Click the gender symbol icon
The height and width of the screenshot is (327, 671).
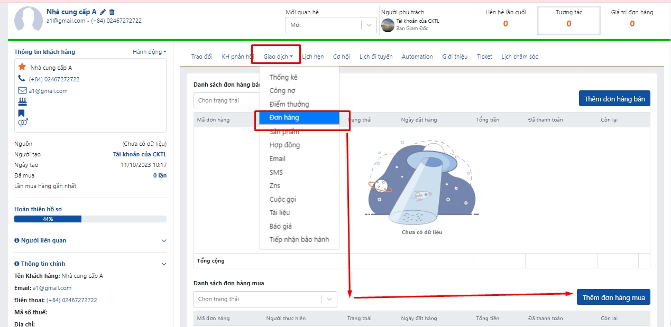[23, 123]
